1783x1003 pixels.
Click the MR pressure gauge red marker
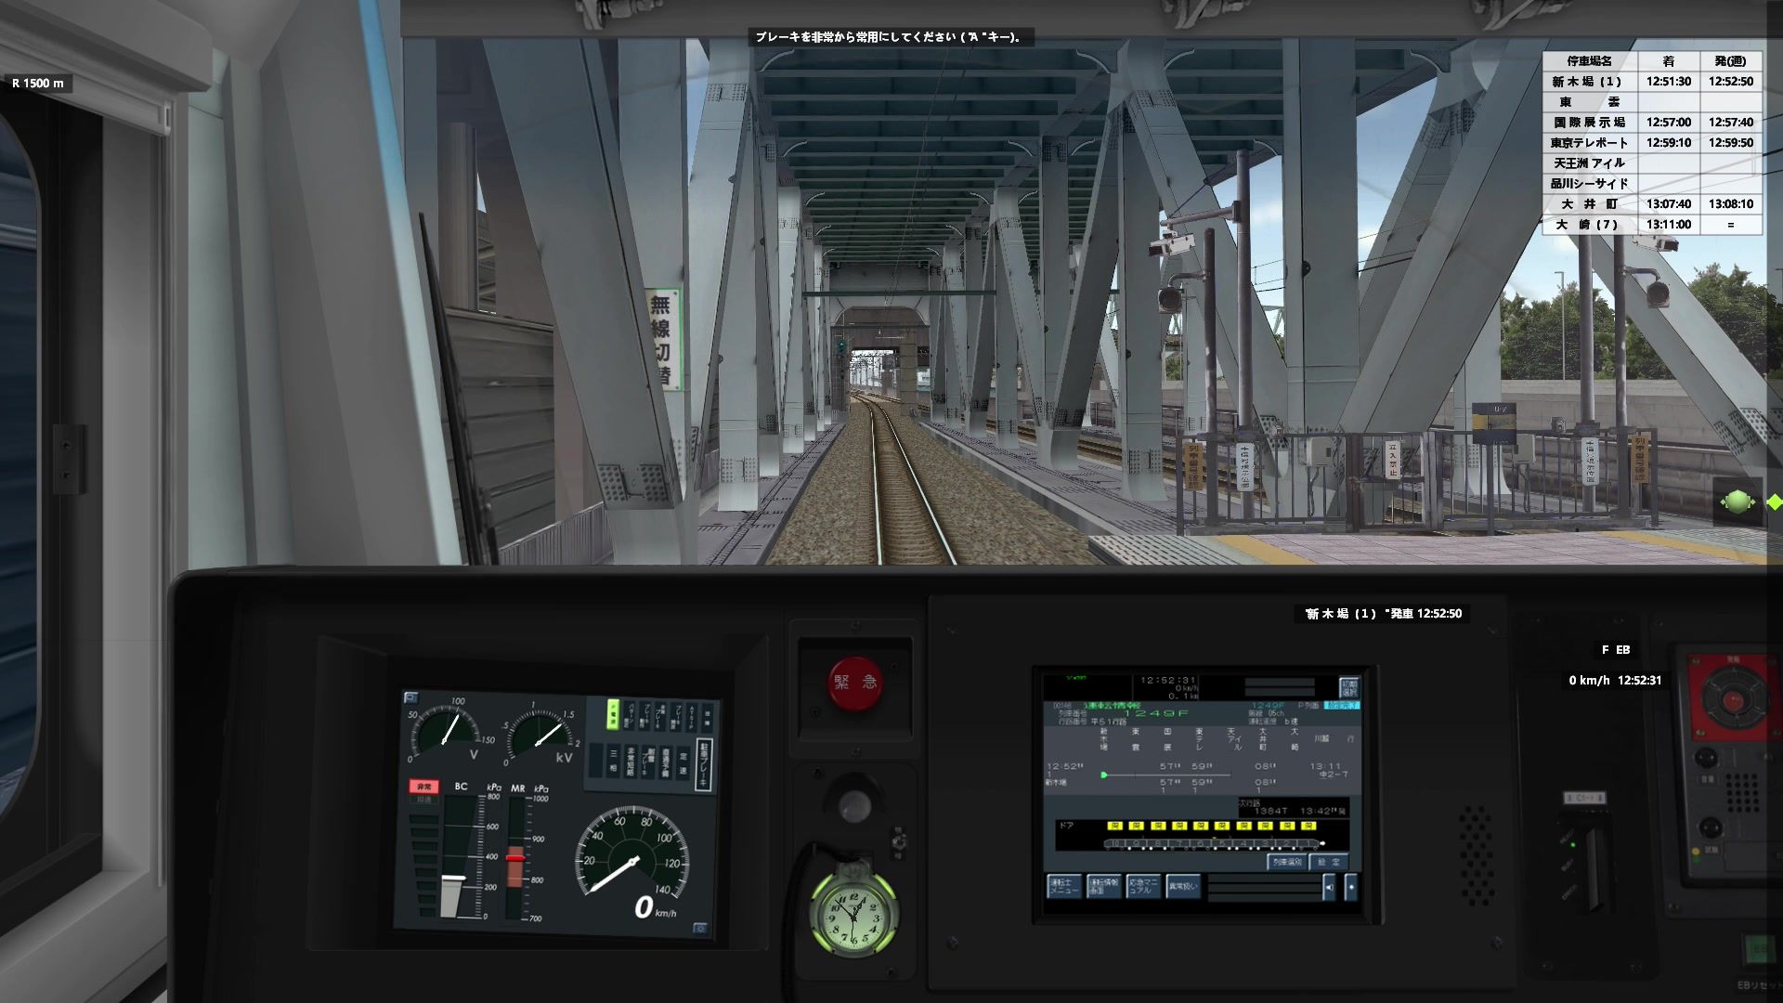[515, 856]
